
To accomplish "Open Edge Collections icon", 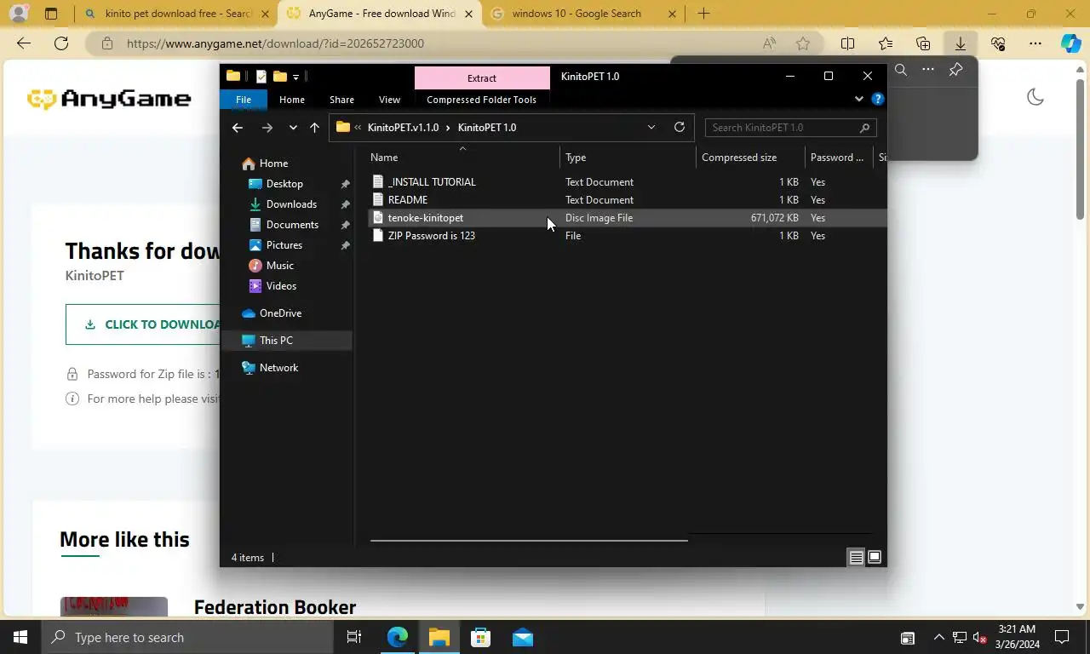I will (x=923, y=43).
